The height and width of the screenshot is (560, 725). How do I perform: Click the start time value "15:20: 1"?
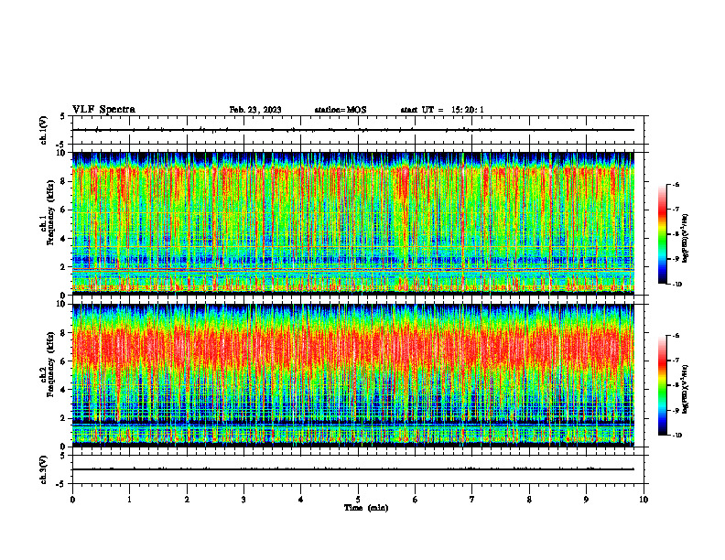pyautogui.click(x=468, y=110)
